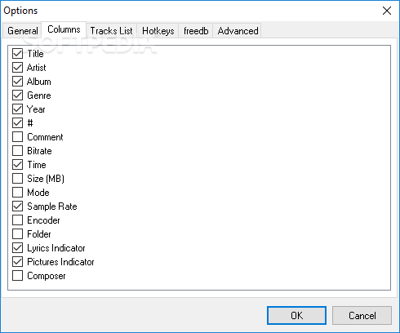Uncheck Pictures Indicator column
400x333 pixels.
click(x=17, y=262)
